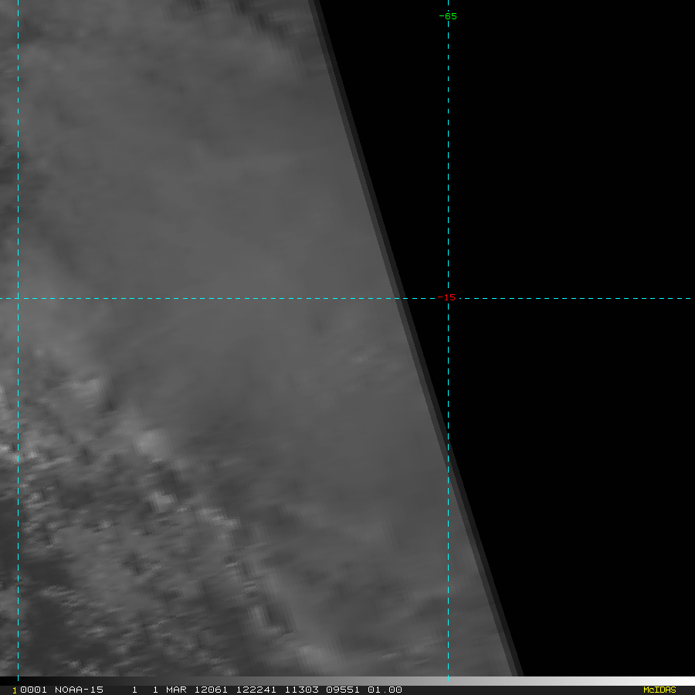The width and height of the screenshot is (695, 695).
Task: Click the bright cloud cluster in lower left
Action: pyautogui.click(x=151, y=444)
